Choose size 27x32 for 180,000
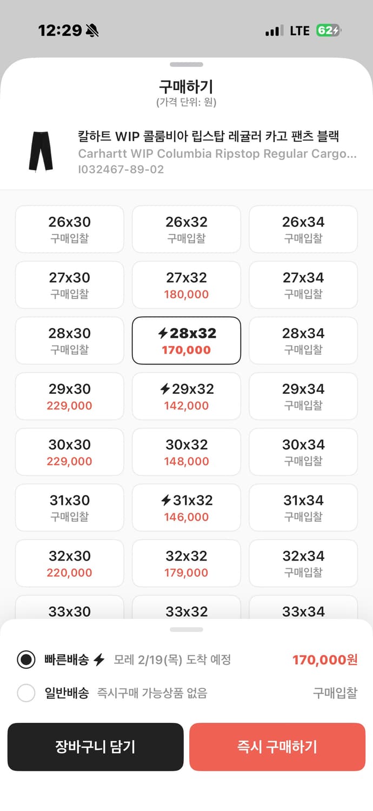This screenshot has height=811, width=373. (x=186, y=285)
